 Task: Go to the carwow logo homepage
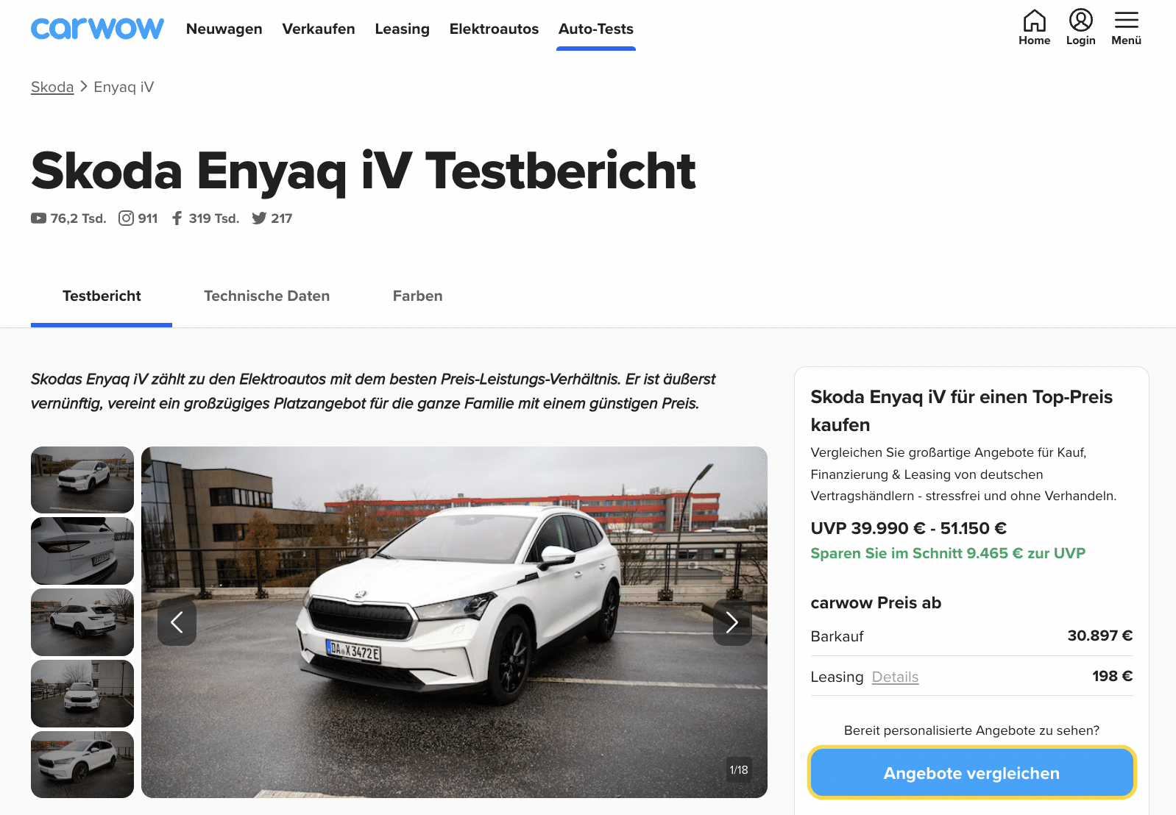[x=97, y=29]
